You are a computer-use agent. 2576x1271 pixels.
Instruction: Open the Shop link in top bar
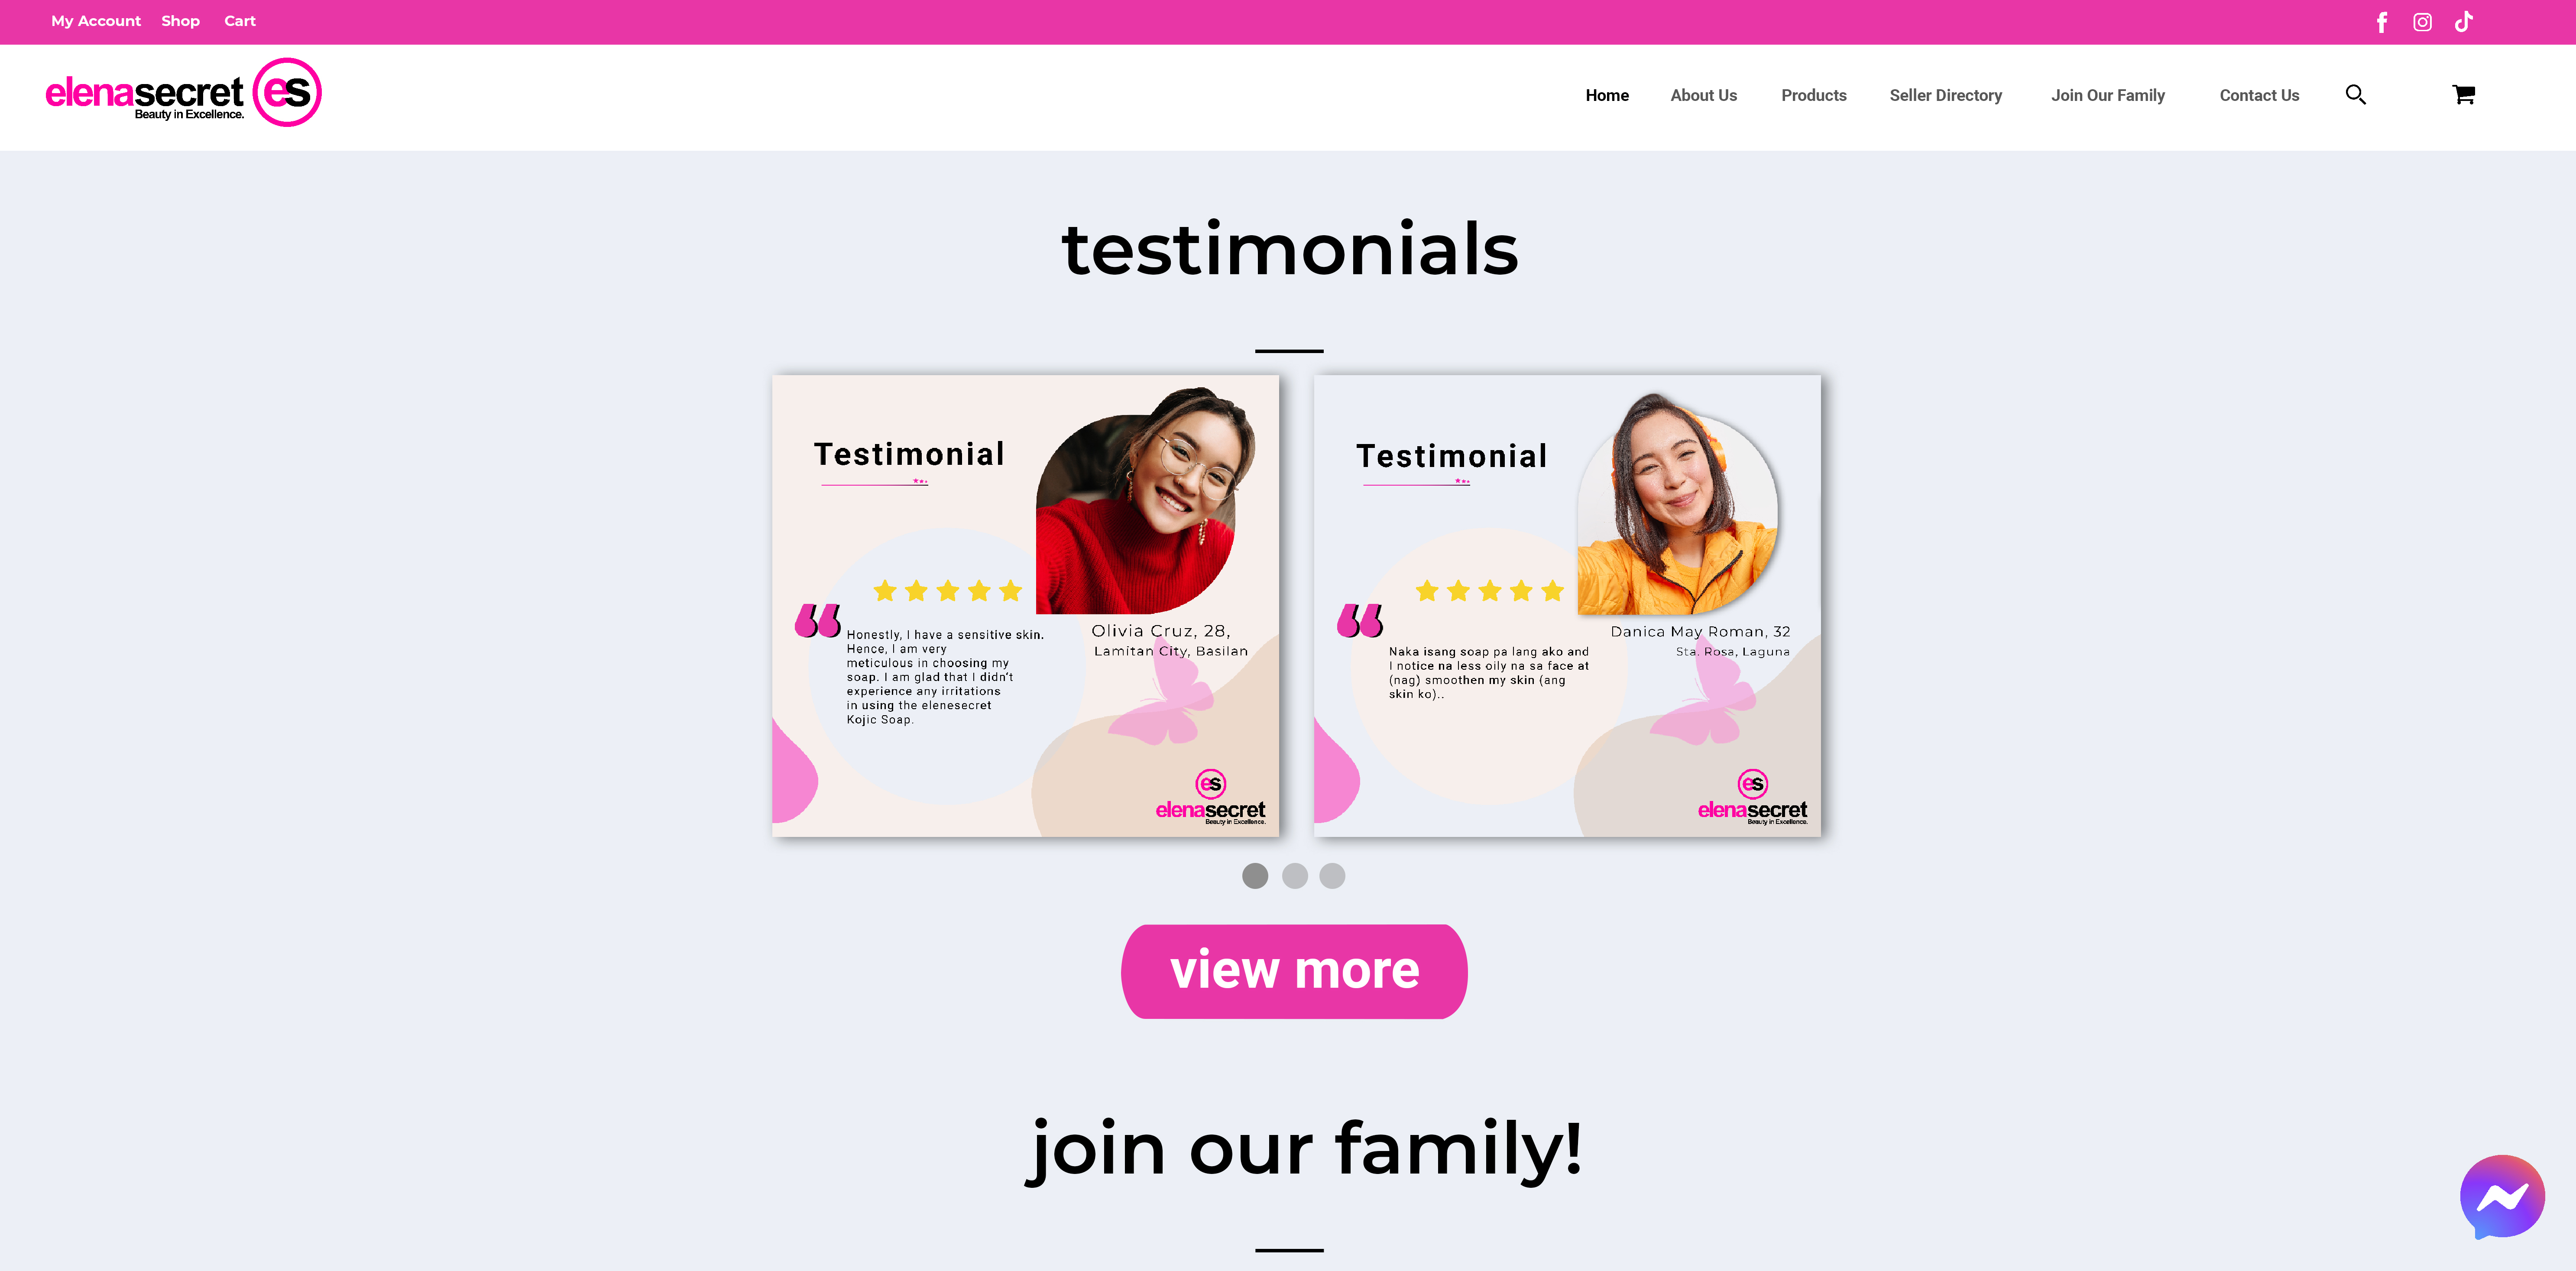(181, 21)
